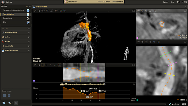
Task: Pick the angle measurement tool in 3D toolbar
Action: tap(52, 11)
